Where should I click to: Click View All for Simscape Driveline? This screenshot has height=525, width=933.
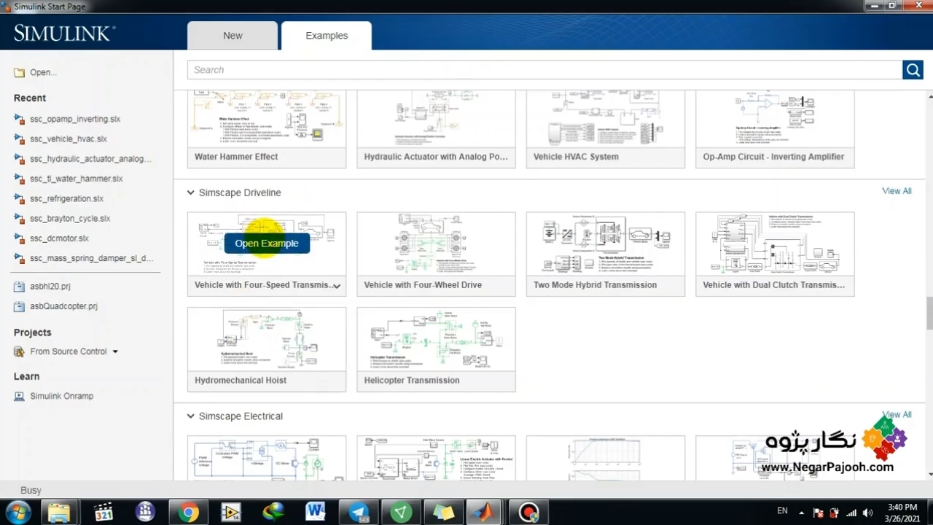[x=897, y=191]
